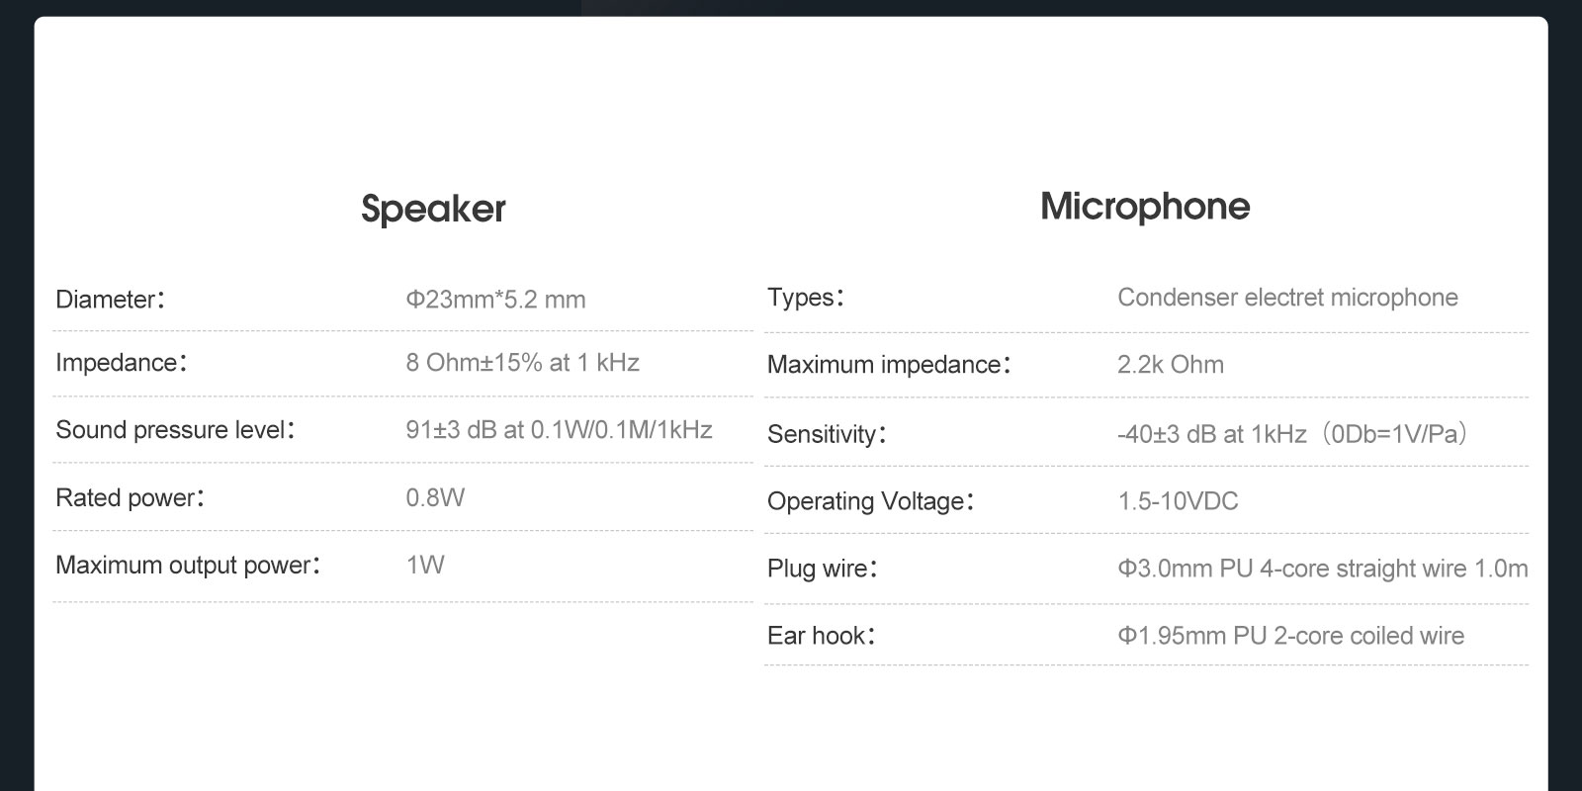This screenshot has width=1582, height=791.
Task: Click Condenser electret microphone text
Action: pyautogui.click(x=1287, y=298)
